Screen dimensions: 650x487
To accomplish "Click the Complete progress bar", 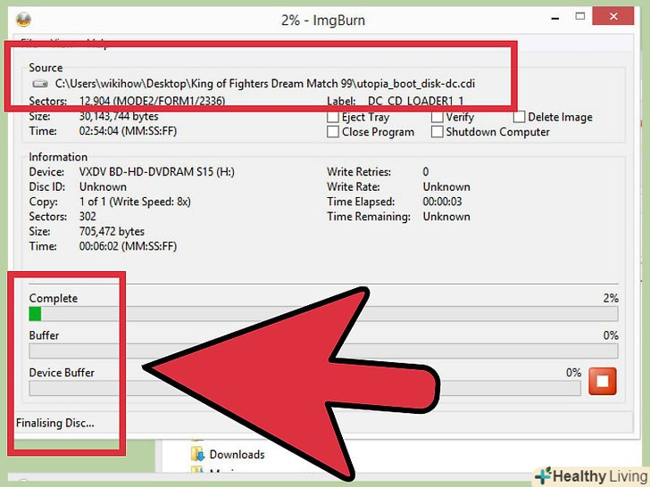I will (323, 313).
